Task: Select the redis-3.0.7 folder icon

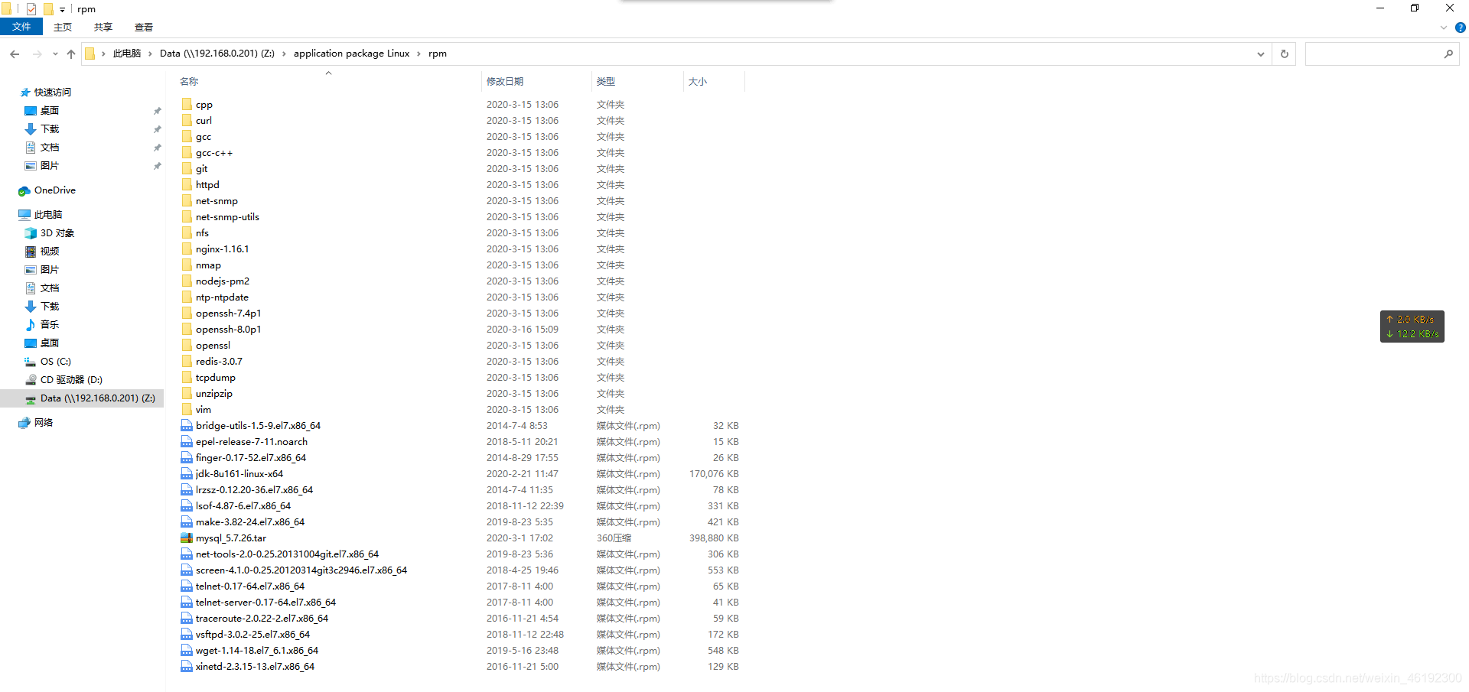Action: [x=187, y=361]
